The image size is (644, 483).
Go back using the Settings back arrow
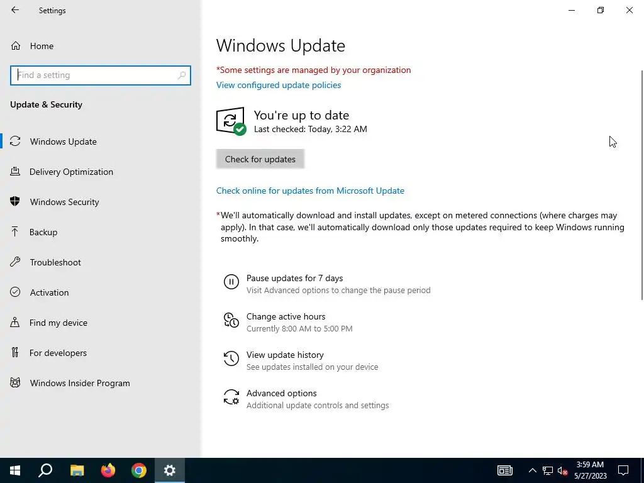[x=15, y=10]
